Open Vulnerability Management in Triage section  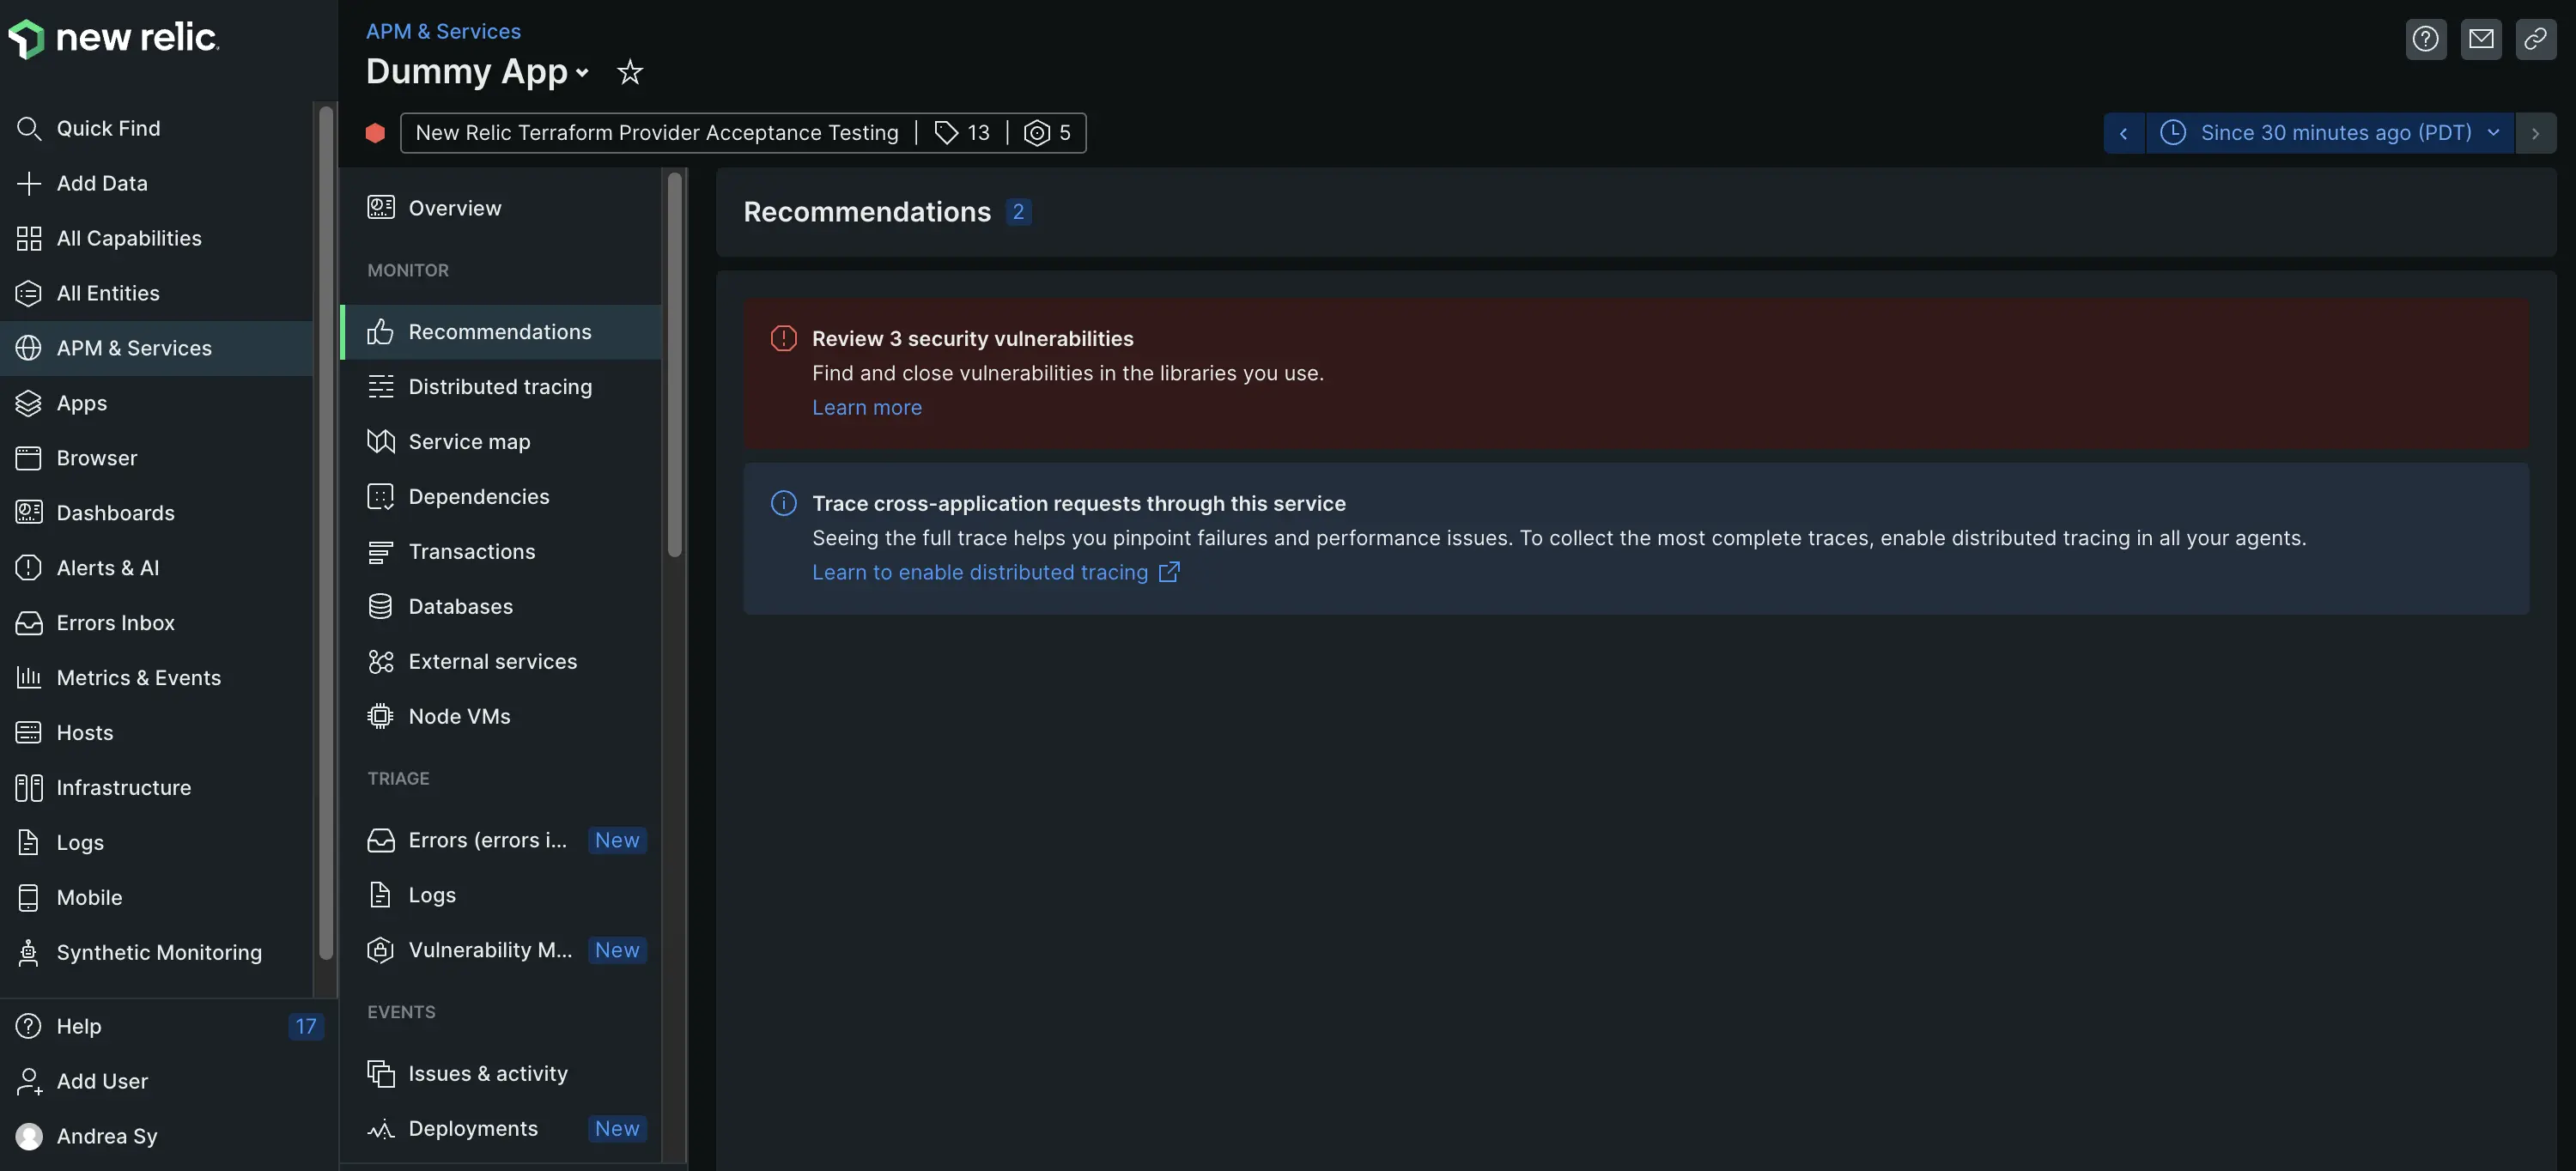490,950
